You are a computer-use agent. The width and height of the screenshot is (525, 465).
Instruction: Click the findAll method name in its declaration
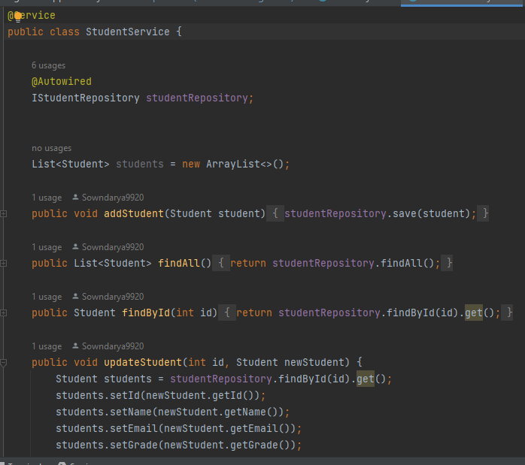click(x=179, y=263)
